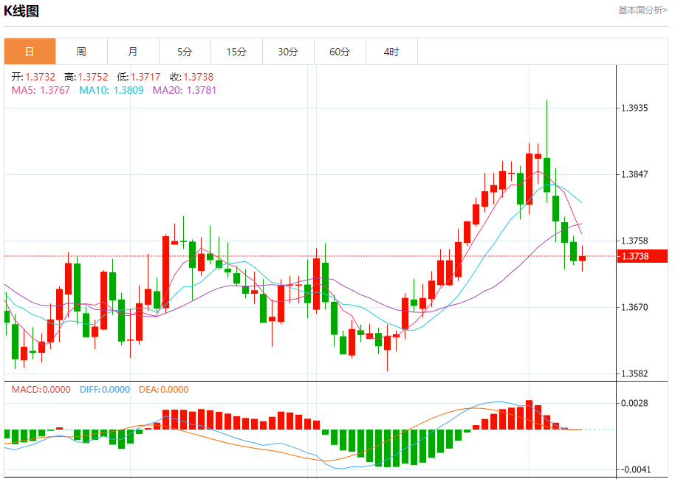Click the 低 low price 1.3717
The image size is (675, 479).
[x=139, y=77]
